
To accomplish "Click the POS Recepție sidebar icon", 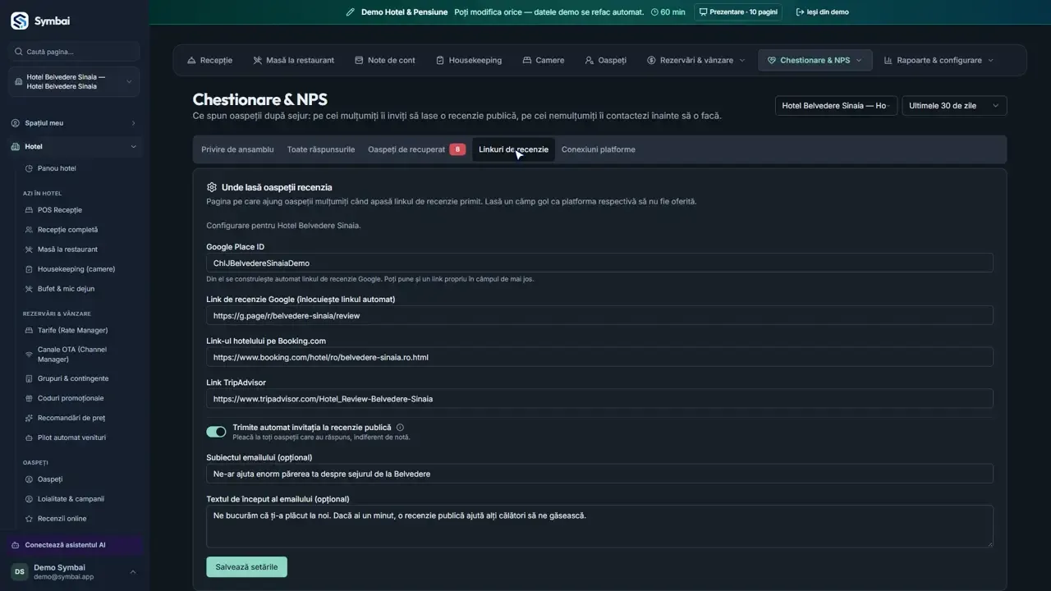I will pyautogui.click(x=30, y=210).
